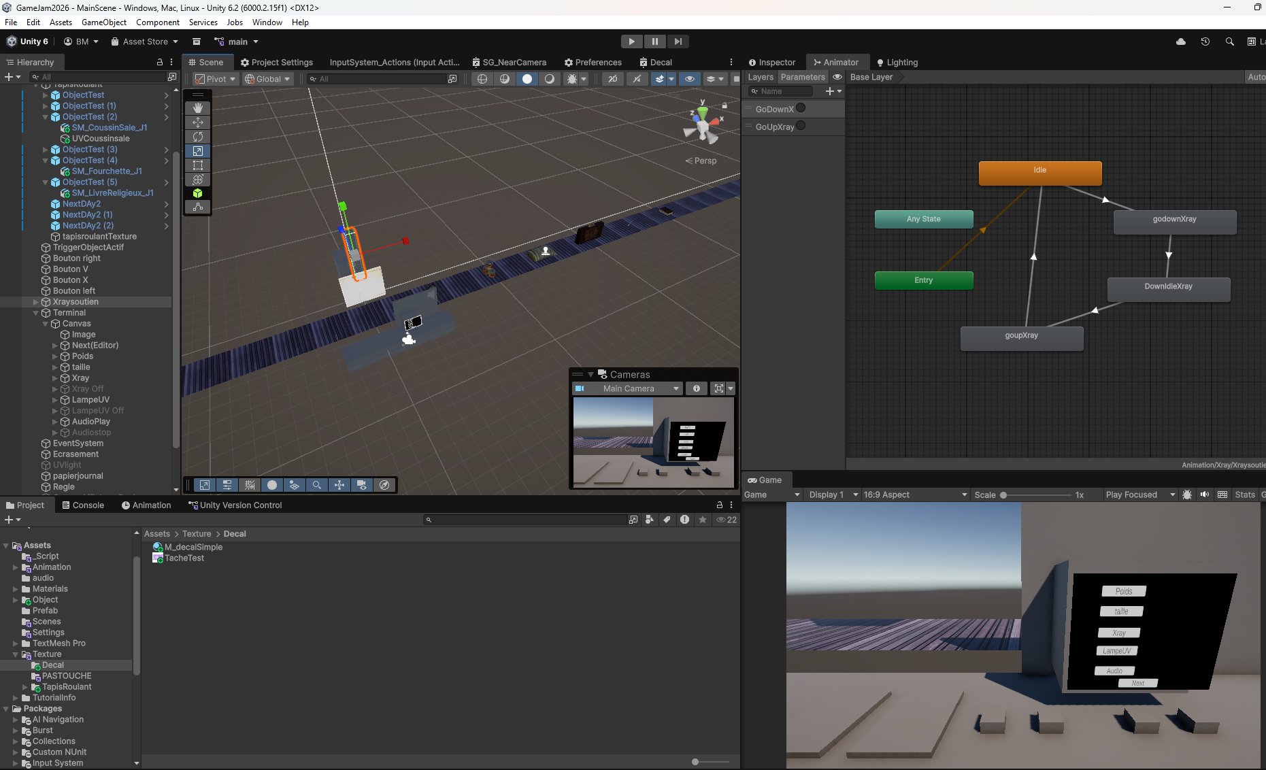Click the Play button
This screenshot has width=1266, height=770.
click(631, 41)
